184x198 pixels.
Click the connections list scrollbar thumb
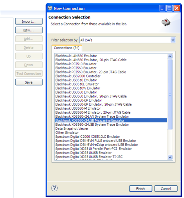tap(170, 94)
